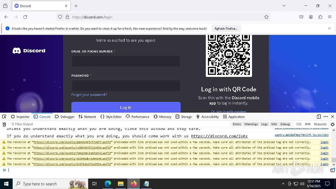
Task: Show hidden tray icons chevron
Action: (283, 184)
